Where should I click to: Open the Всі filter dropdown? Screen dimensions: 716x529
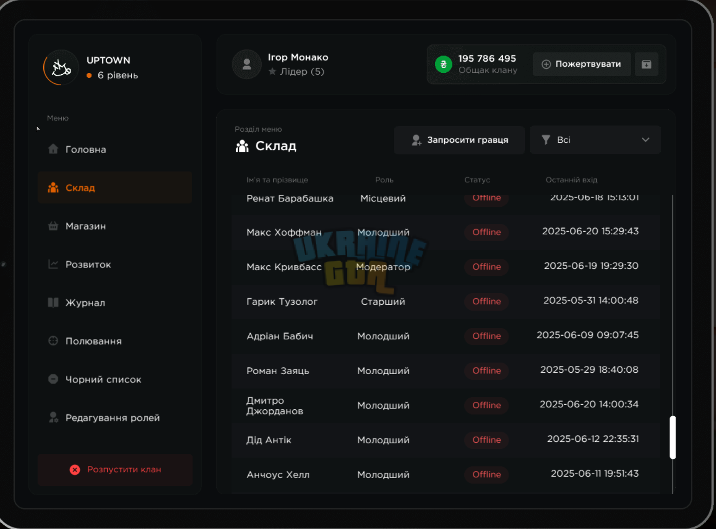(595, 140)
